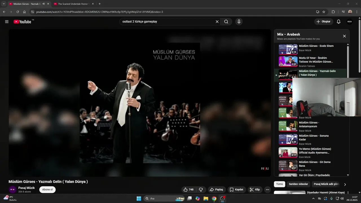This screenshot has height=203, width=361.
Task: Open Chrome extensions puzzle icon
Action: pos(333,12)
